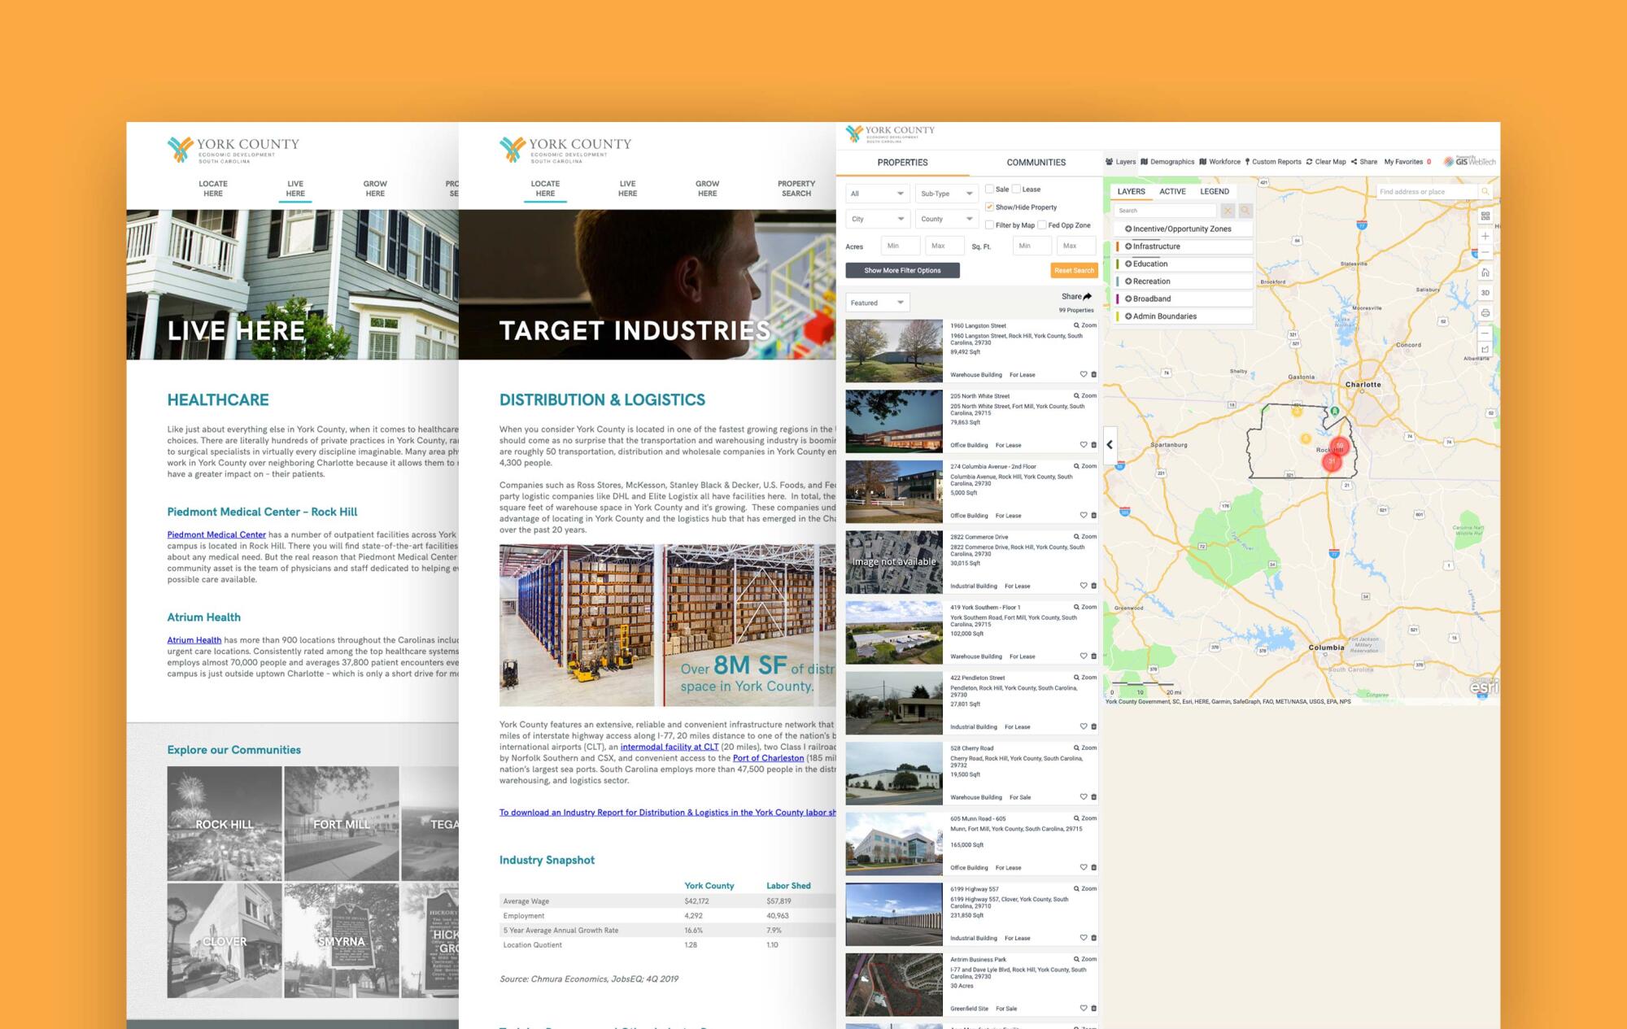Click the Find address or place field
Screen dimensions: 1627x1029
click(x=1425, y=192)
